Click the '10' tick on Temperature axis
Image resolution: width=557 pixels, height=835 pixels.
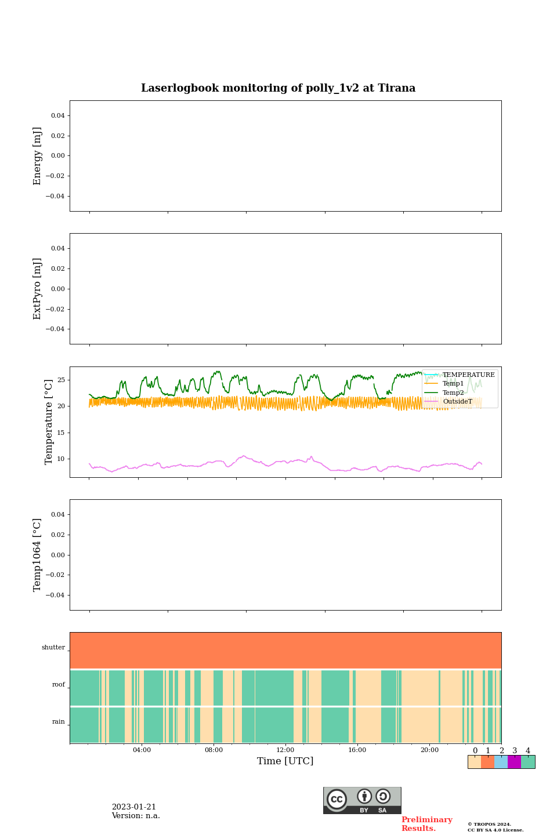(61, 459)
